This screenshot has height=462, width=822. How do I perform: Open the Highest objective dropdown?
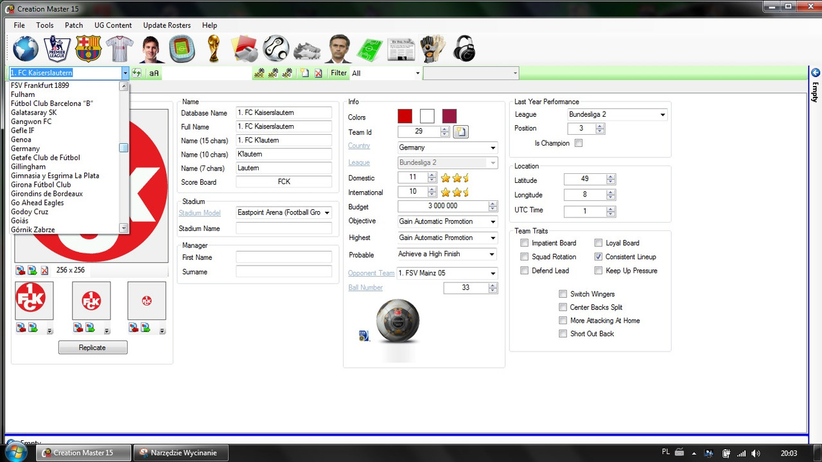[493, 238]
